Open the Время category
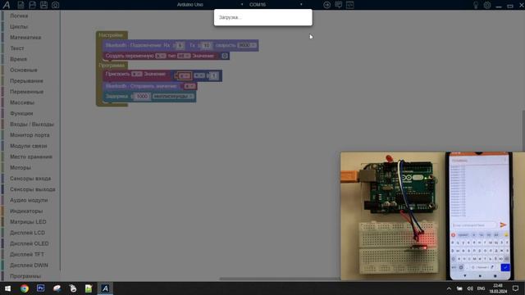Viewport: 525px width, 295px height. (18, 59)
